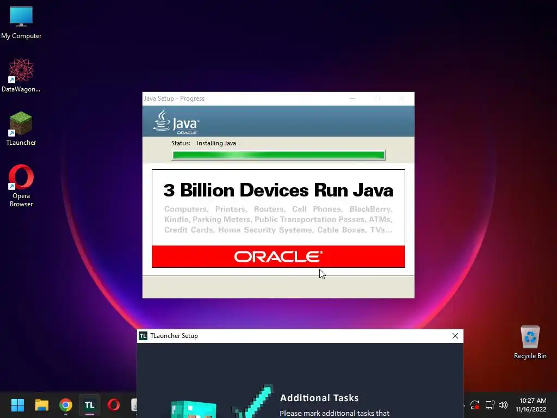Click the Java installation progress bar

278,155
